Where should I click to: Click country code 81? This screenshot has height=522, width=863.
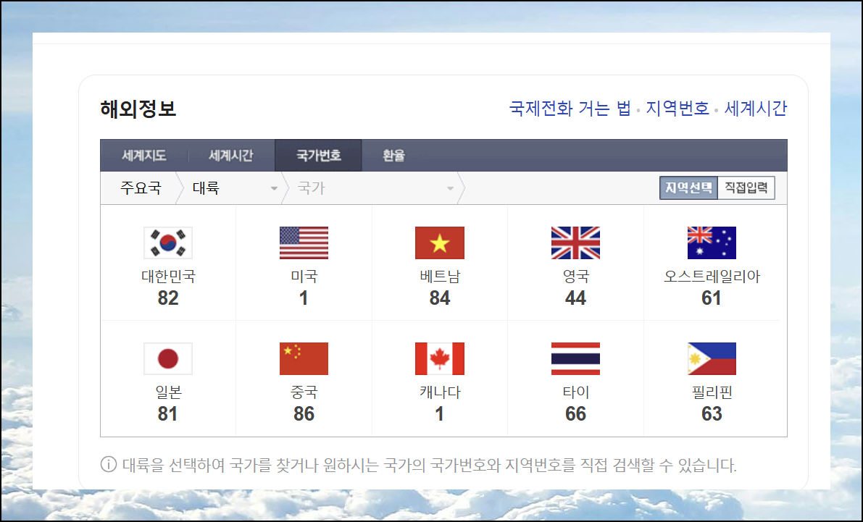(168, 413)
